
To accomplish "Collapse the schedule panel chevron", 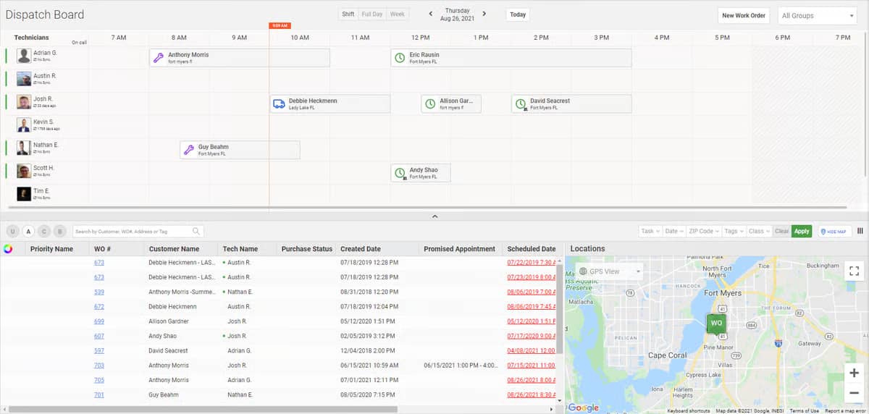I will point(434,216).
